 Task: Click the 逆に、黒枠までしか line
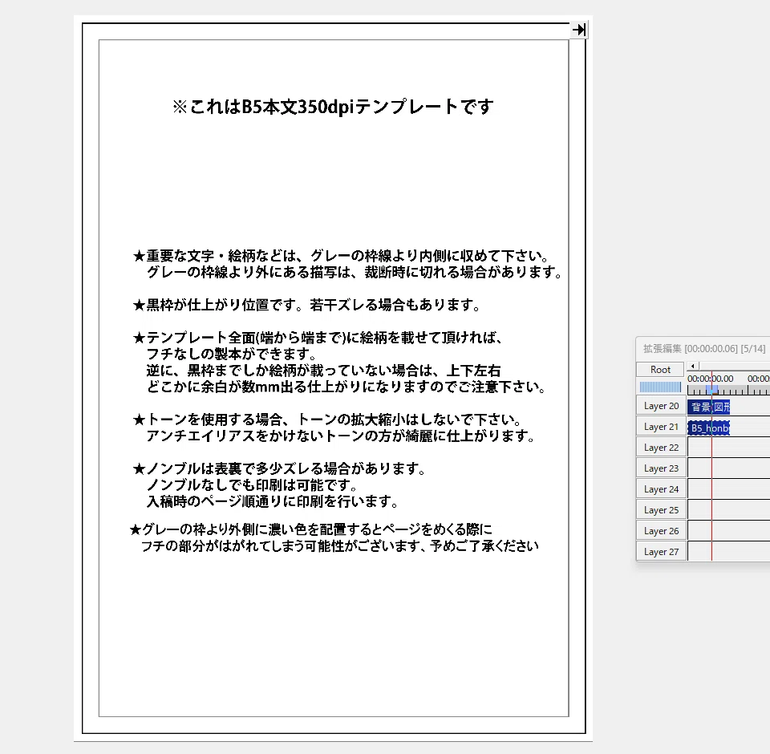click(x=323, y=371)
